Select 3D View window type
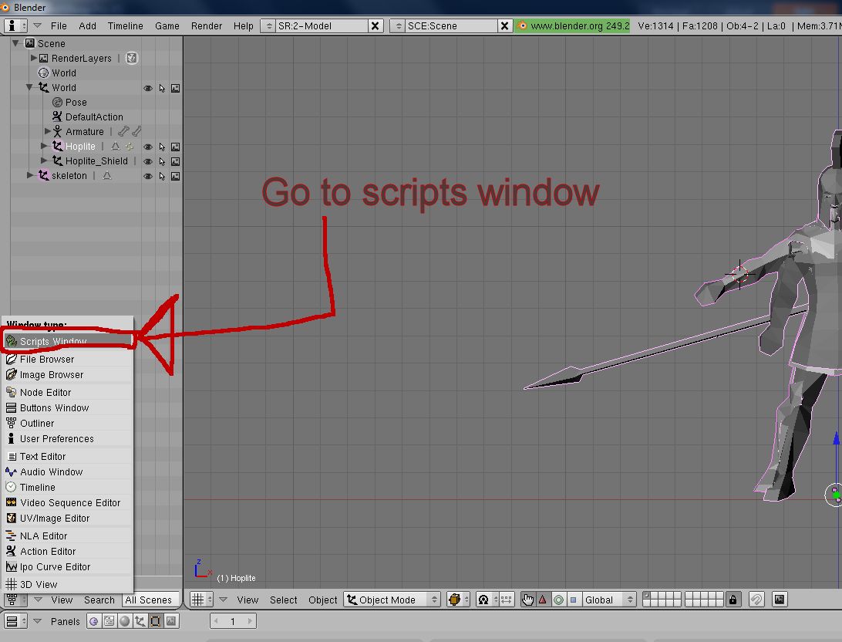The height and width of the screenshot is (642, 842). pyautogui.click(x=68, y=584)
